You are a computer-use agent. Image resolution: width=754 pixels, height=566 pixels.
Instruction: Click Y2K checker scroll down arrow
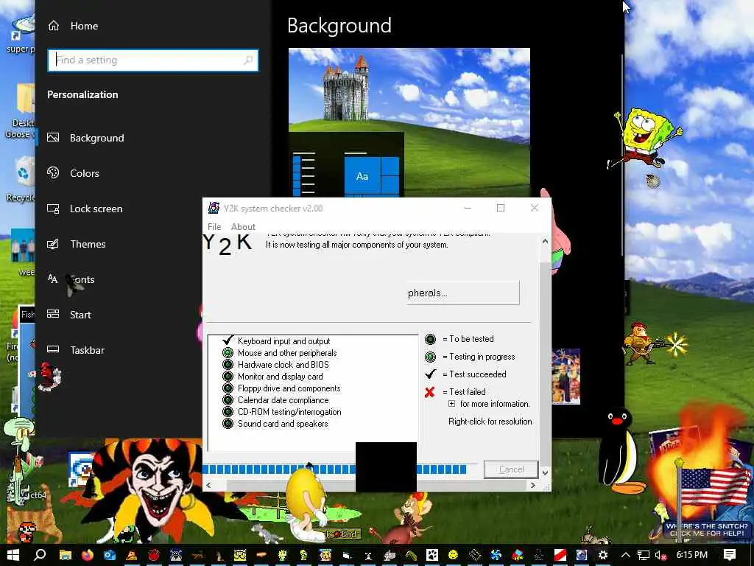tap(545, 472)
